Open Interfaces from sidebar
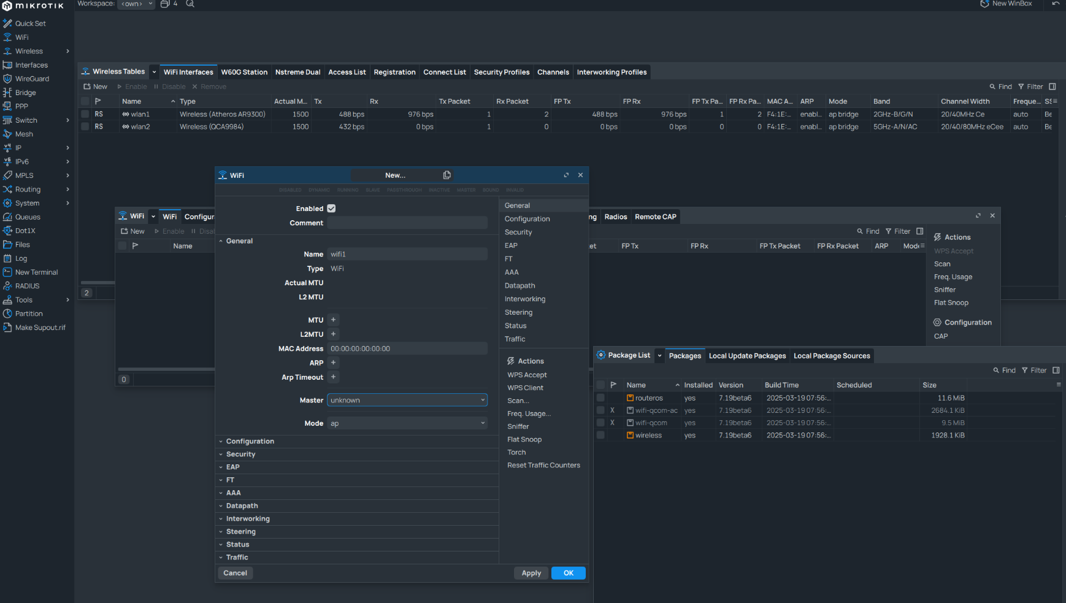 click(x=31, y=65)
